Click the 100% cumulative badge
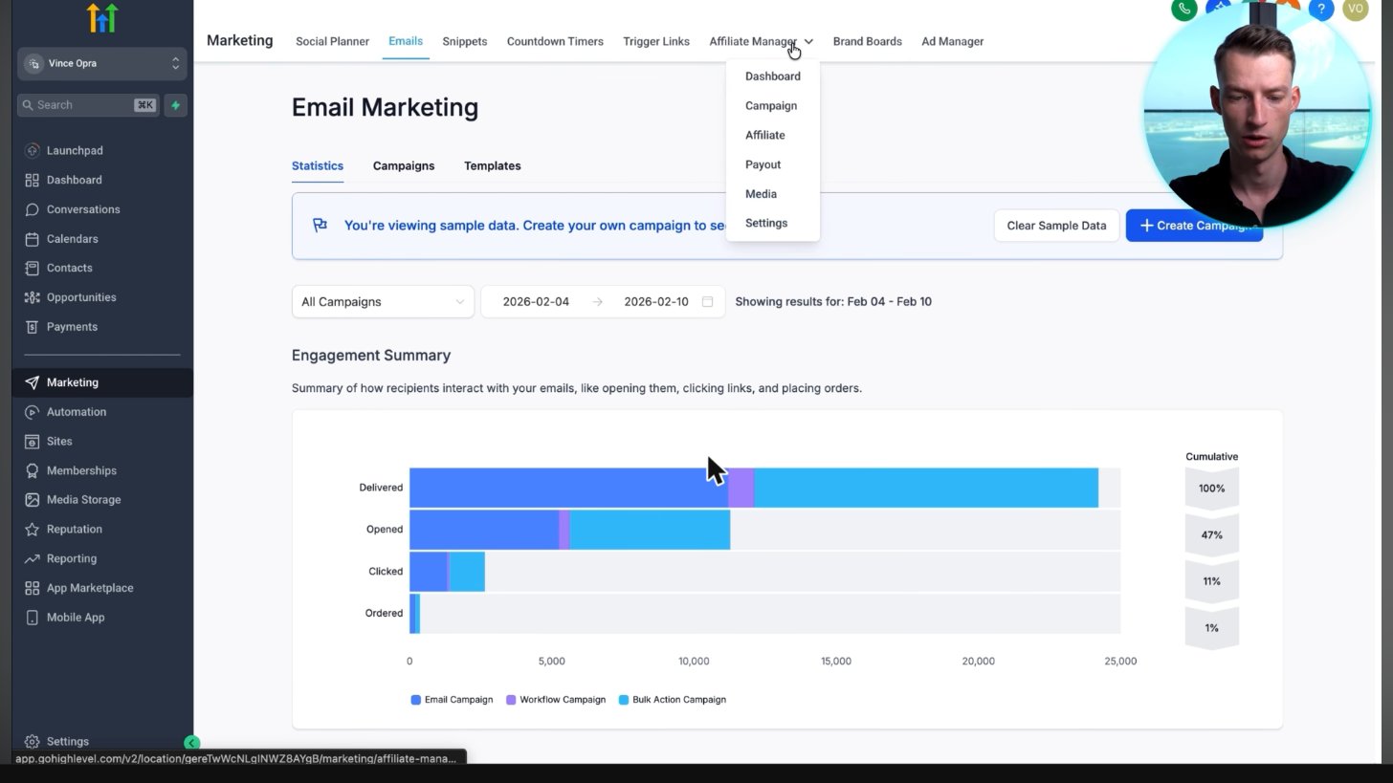 coord(1211,489)
